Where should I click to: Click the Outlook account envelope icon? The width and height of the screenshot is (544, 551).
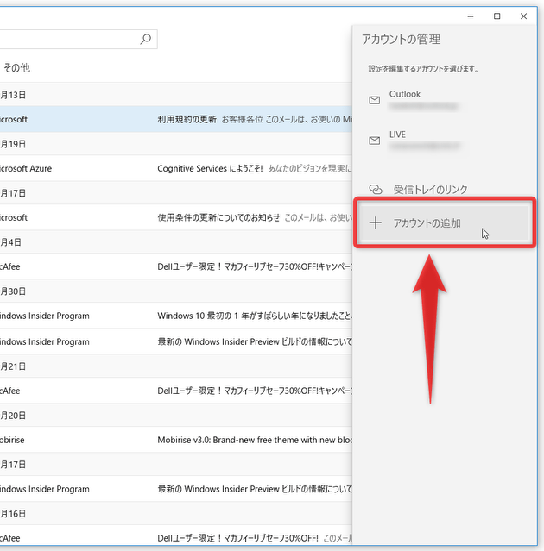375,100
